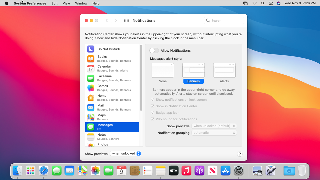Open Music app in the Dock
320x180 pixels.
186,171
